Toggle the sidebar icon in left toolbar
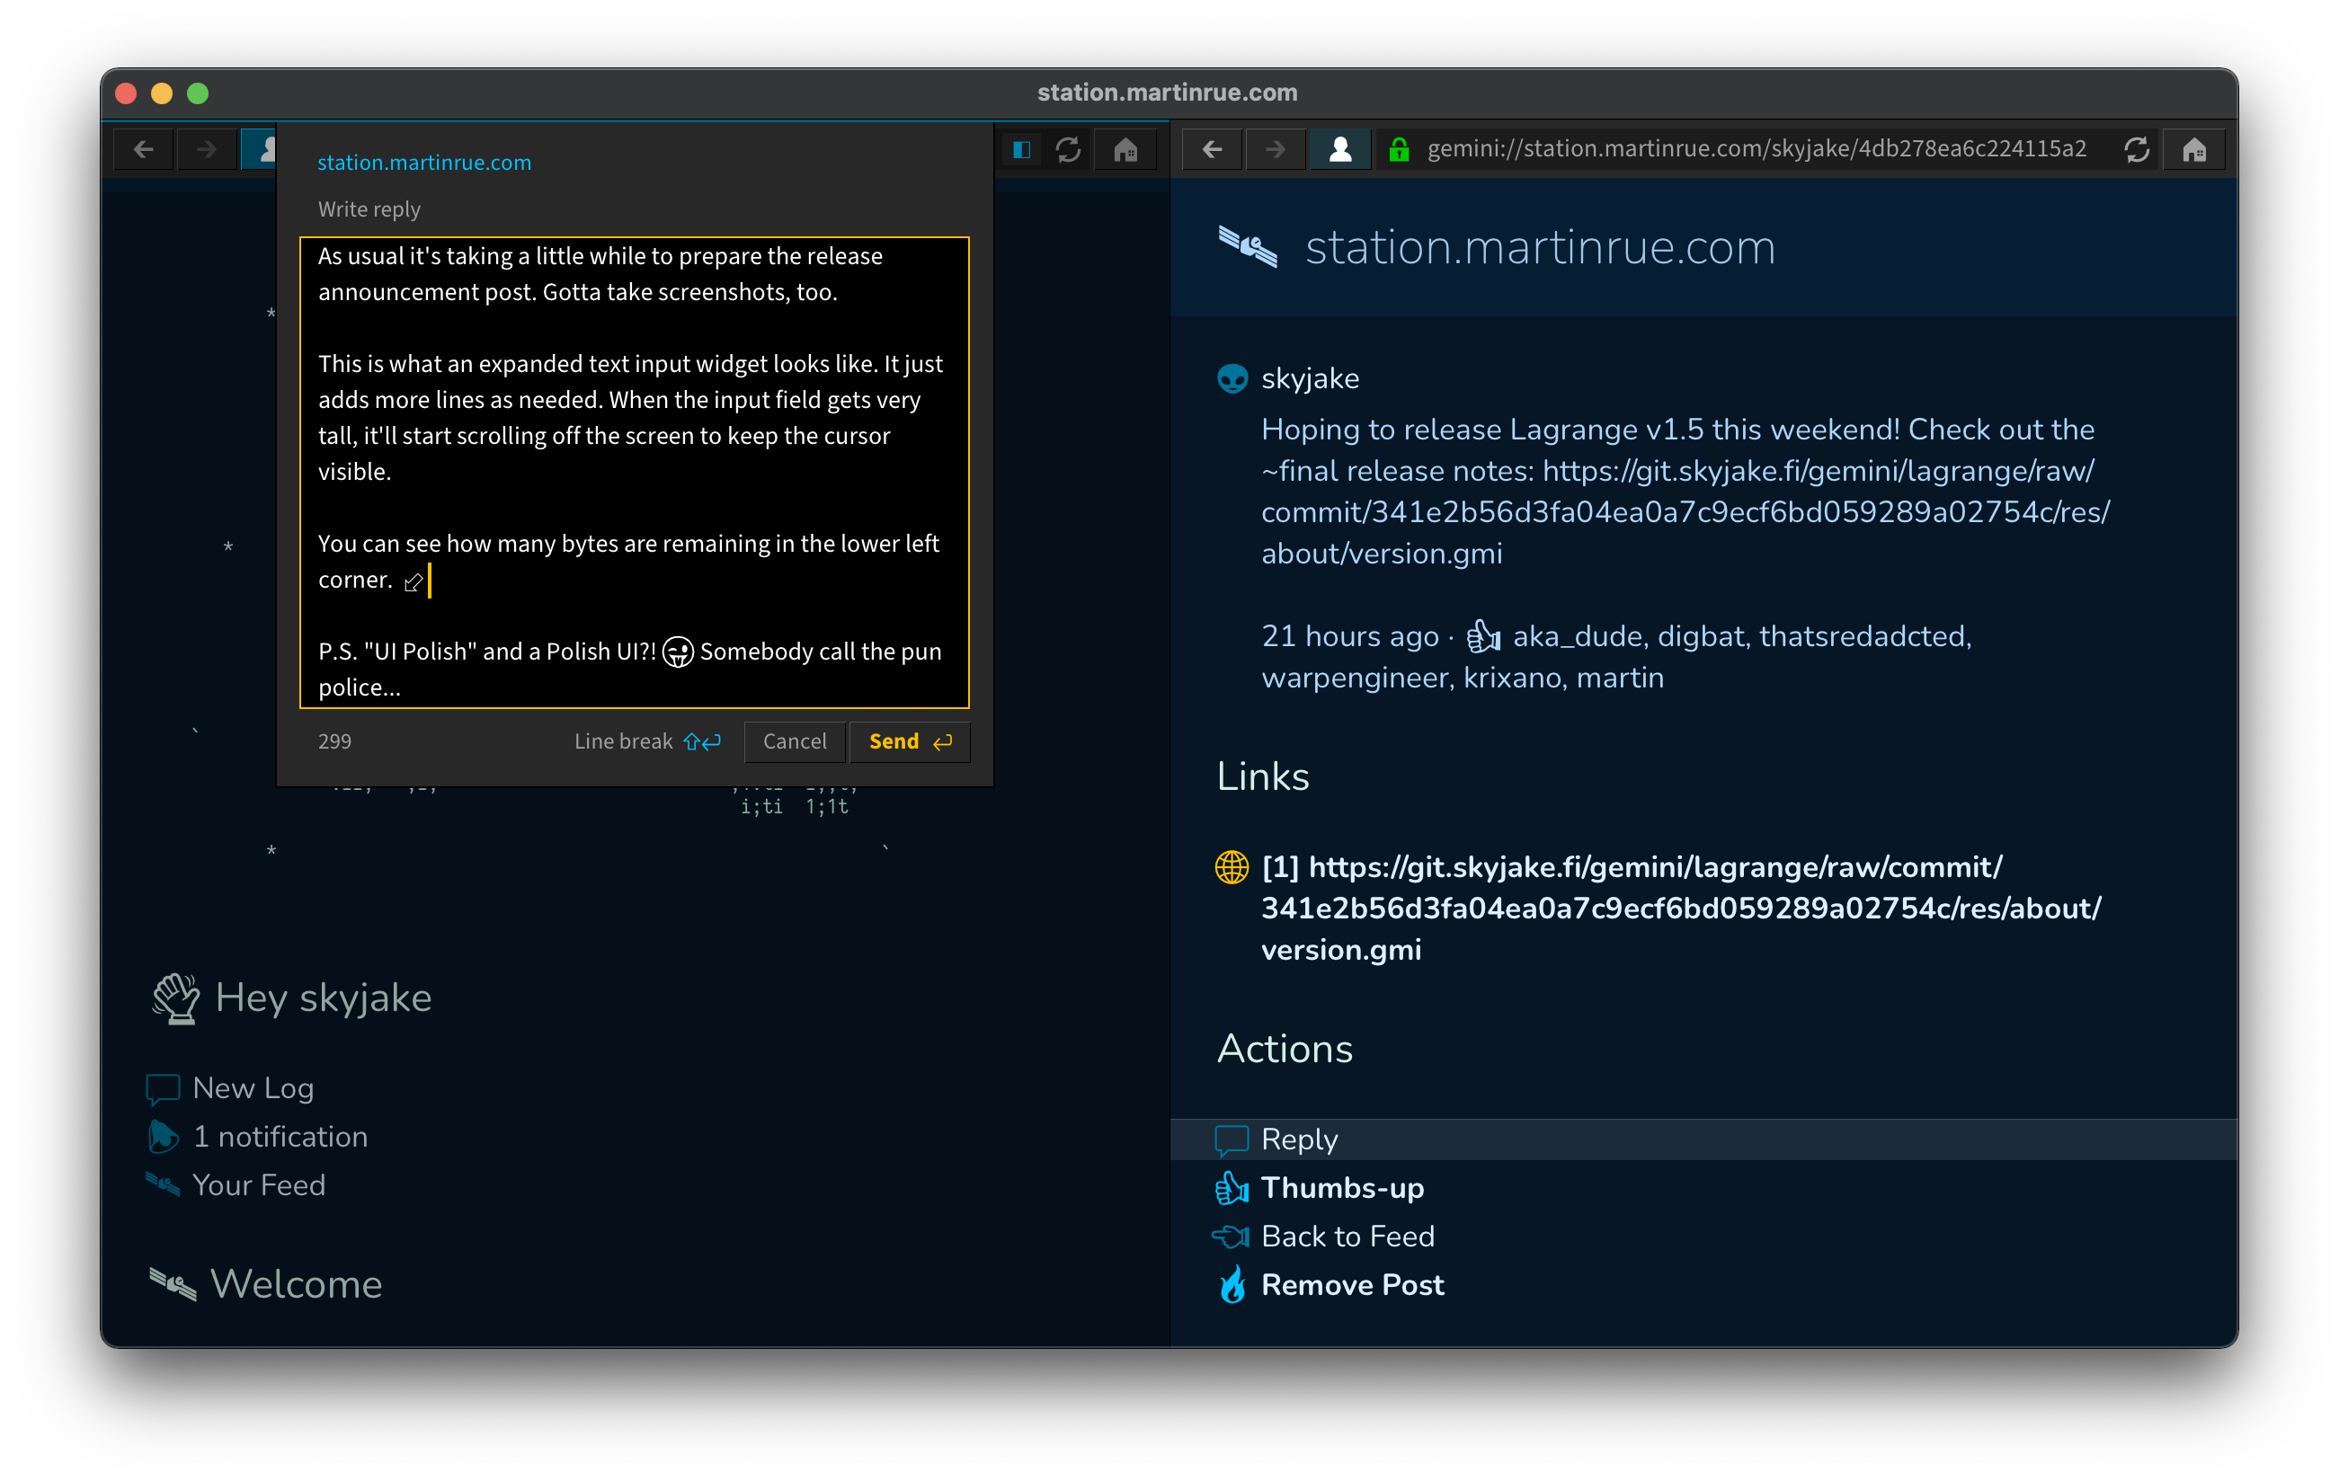 tap(1022, 149)
